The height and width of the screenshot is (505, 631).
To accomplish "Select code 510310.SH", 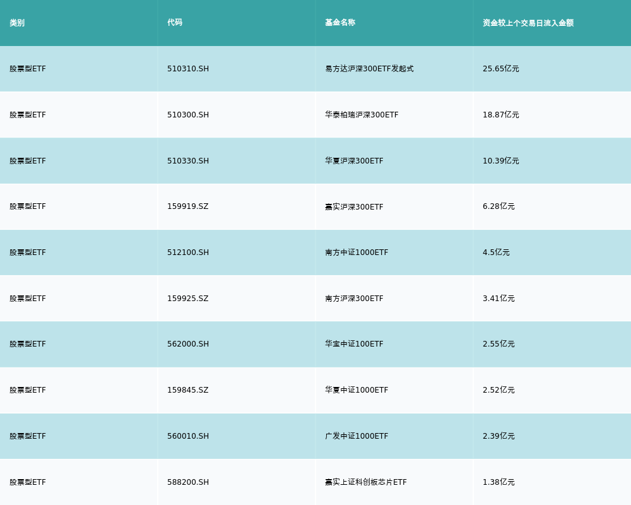I will (188, 69).
